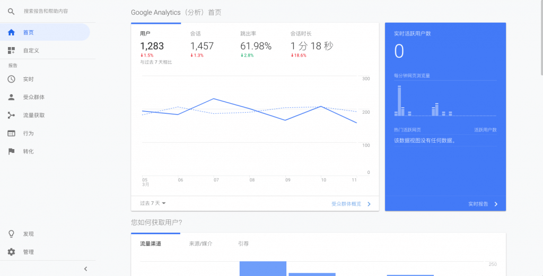Click the 自定义 dashboard icon
543x276 pixels.
[12, 50]
